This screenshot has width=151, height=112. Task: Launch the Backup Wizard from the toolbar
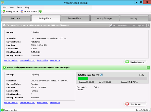pyautogui.click(x=11, y=11)
